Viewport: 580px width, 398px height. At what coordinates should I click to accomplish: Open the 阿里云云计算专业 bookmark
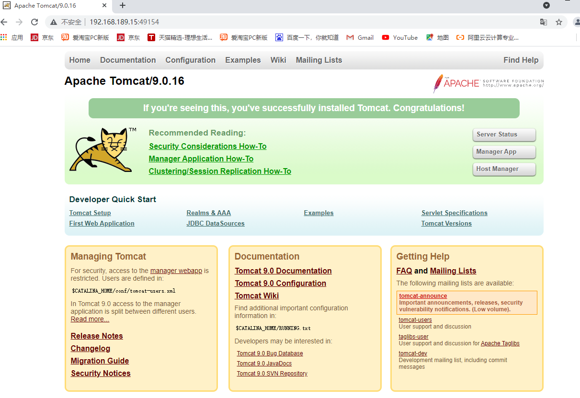pos(488,37)
